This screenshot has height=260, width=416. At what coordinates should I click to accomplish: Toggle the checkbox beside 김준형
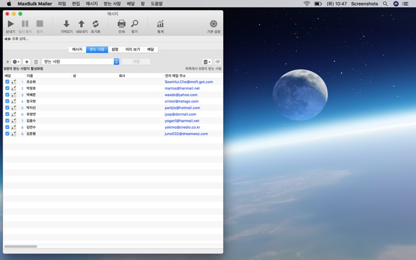coord(7,134)
